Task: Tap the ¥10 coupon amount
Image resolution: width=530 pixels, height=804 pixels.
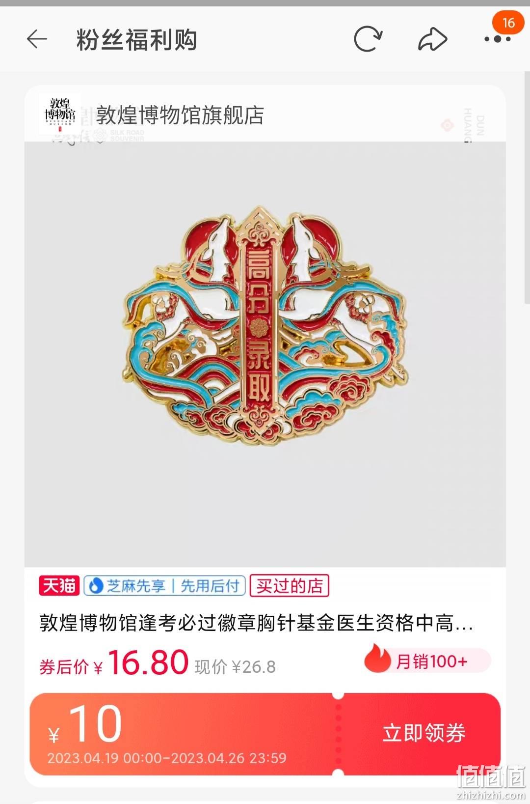Action: tap(84, 724)
